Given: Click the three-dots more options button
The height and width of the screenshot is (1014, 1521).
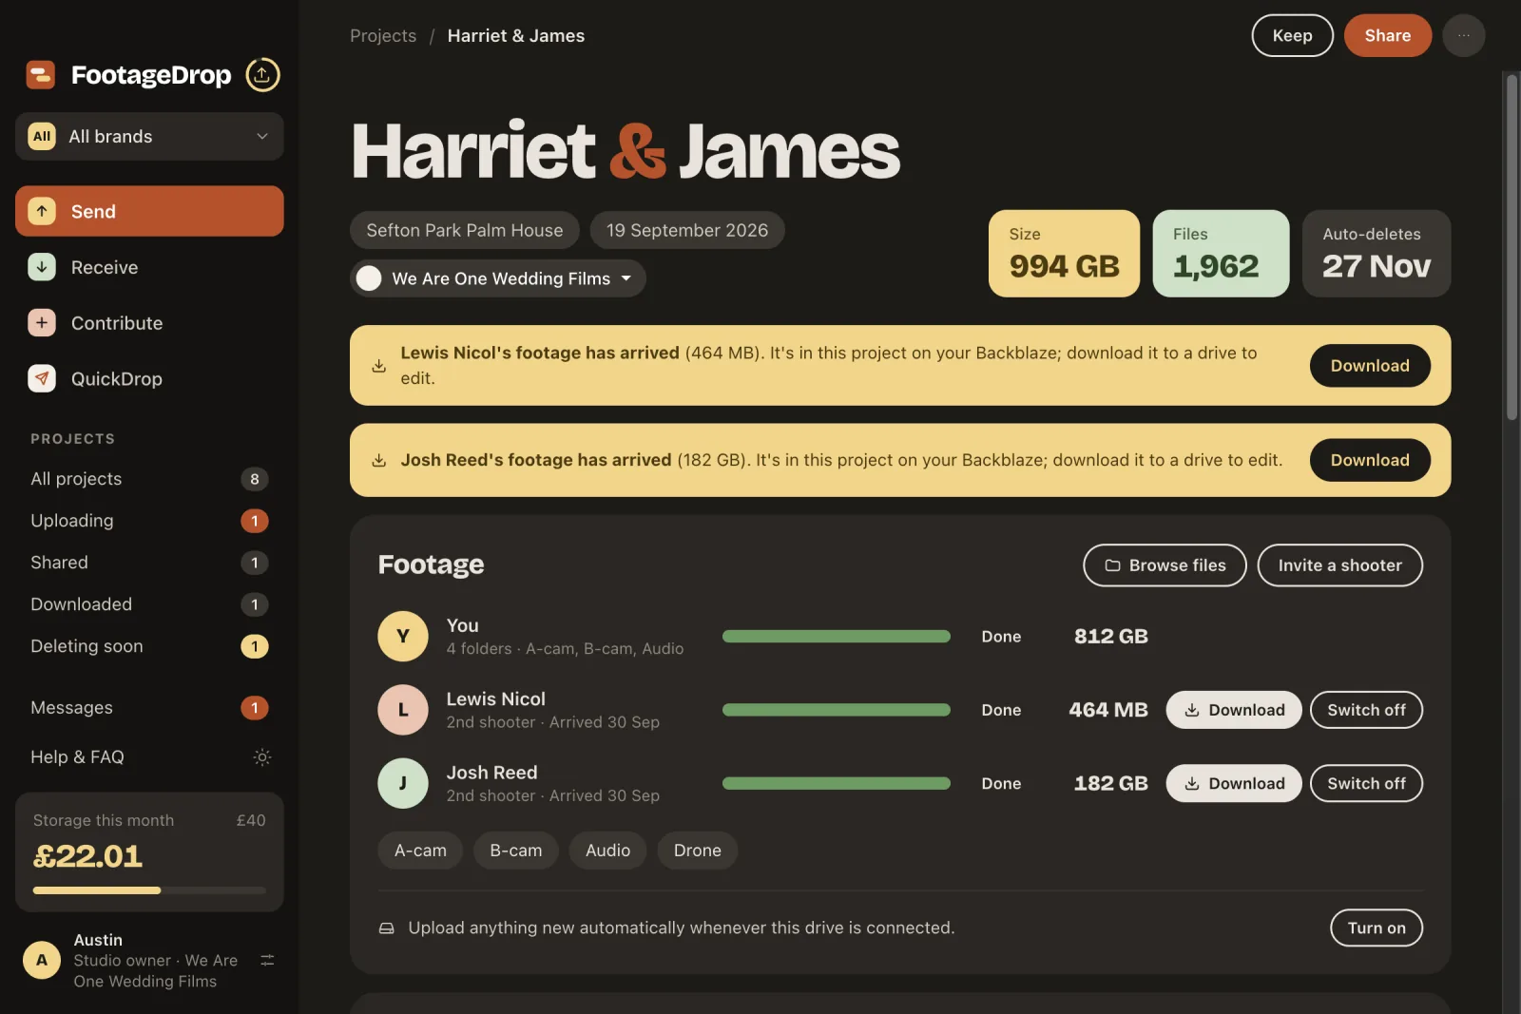Looking at the screenshot, I should pyautogui.click(x=1464, y=36).
